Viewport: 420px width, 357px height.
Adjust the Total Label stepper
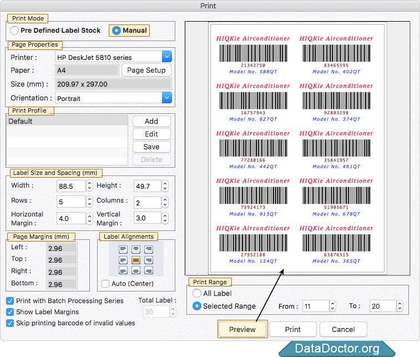click(173, 311)
